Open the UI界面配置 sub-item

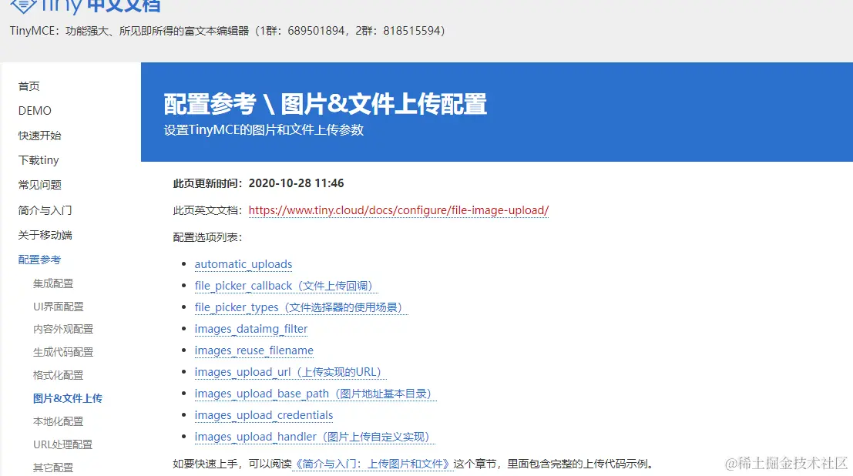pos(59,307)
